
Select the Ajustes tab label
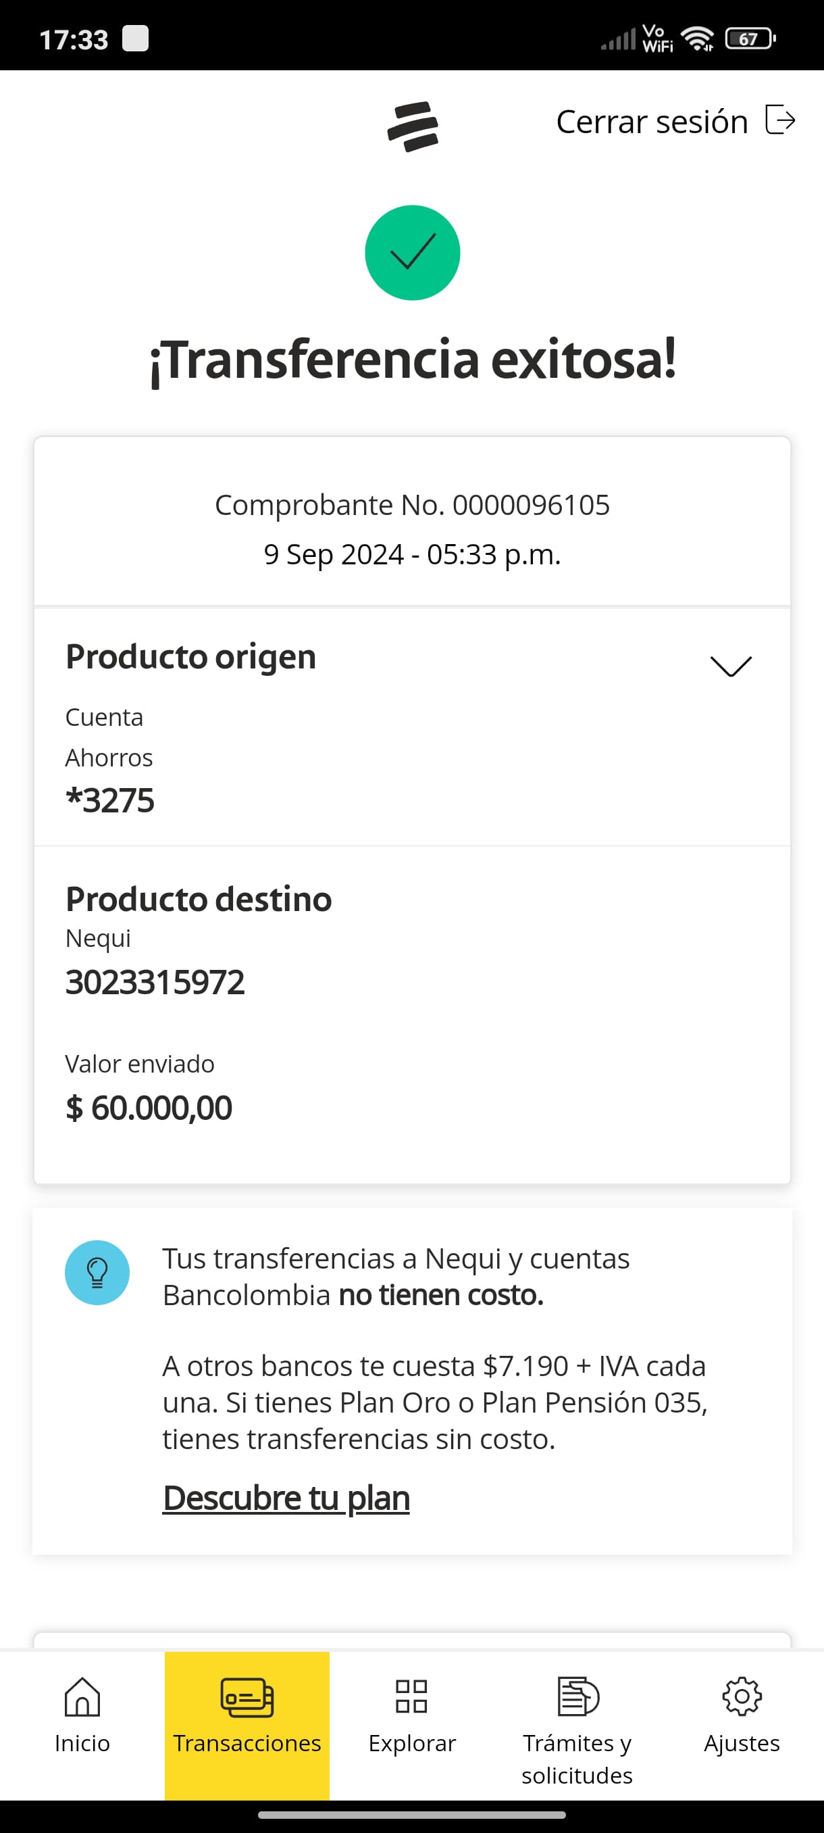coord(742,1743)
